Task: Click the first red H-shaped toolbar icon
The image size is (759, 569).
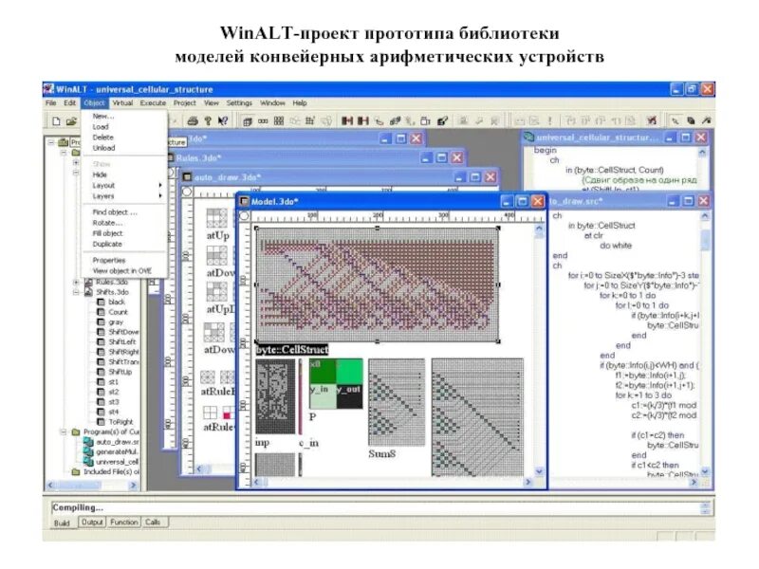Action: point(347,121)
